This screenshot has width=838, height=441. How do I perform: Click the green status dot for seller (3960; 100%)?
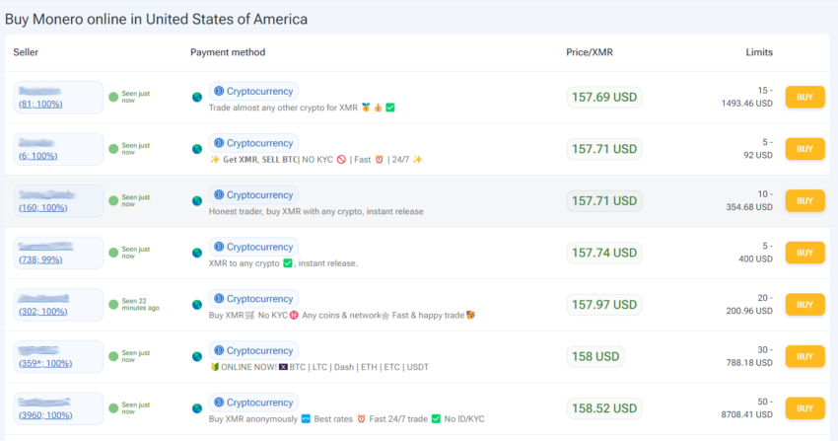[113, 408]
